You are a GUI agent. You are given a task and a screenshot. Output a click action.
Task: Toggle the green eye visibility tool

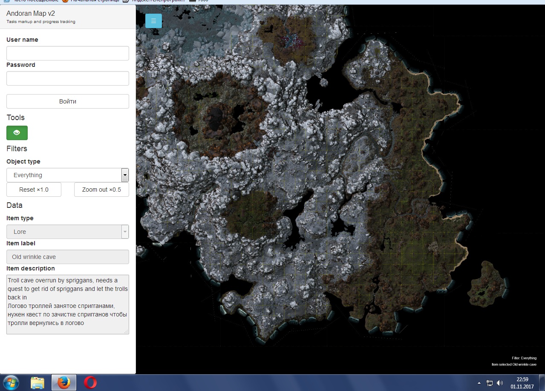[x=17, y=133]
